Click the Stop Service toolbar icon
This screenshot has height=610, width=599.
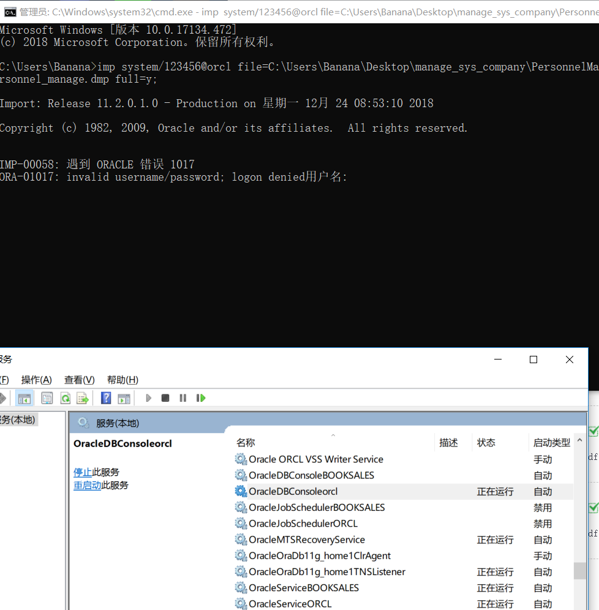coord(165,398)
